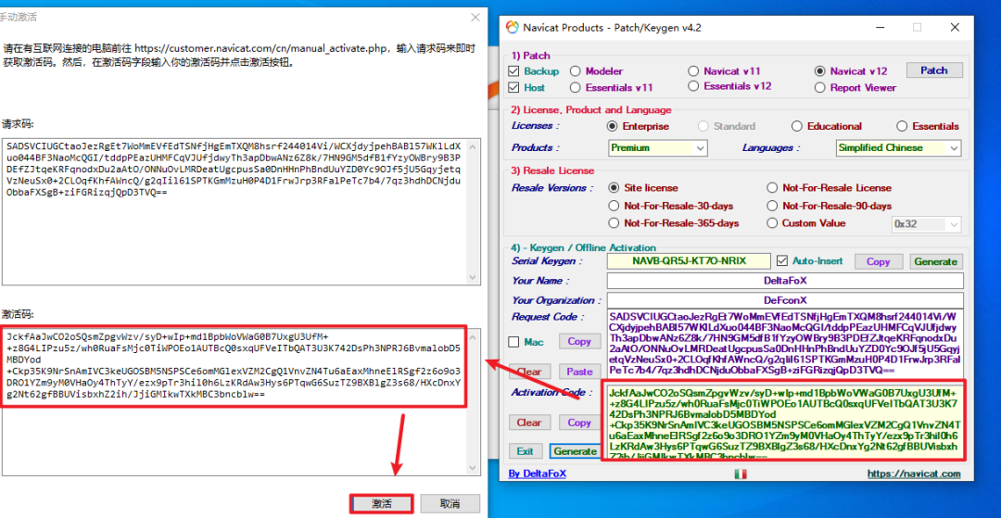This screenshot has height=518, width=1001.
Task: Select the Modeler radio option
Action: tap(575, 70)
